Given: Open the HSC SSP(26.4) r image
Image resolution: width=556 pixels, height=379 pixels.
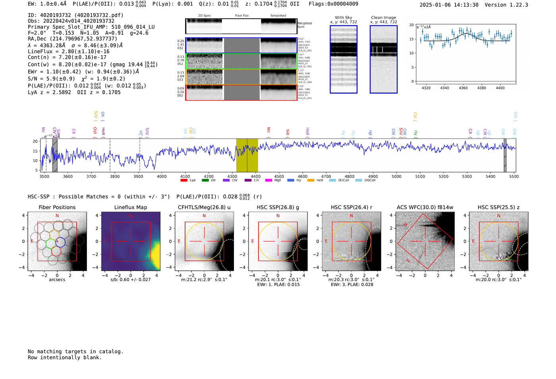Looking at the screenshot, I should pyautogui.click(x=351, y=241).
